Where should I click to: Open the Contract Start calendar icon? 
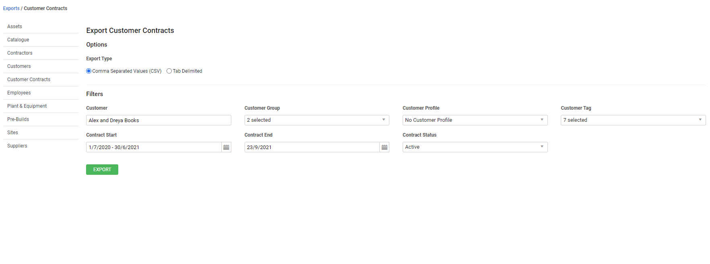226,147
